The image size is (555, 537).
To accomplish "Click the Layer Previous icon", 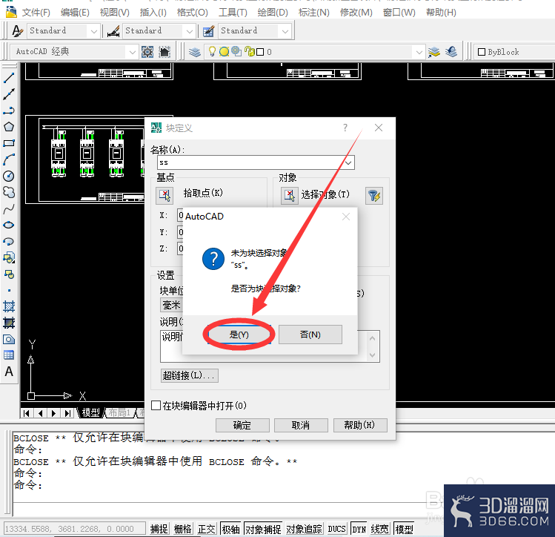I will (x=451, y=52).
